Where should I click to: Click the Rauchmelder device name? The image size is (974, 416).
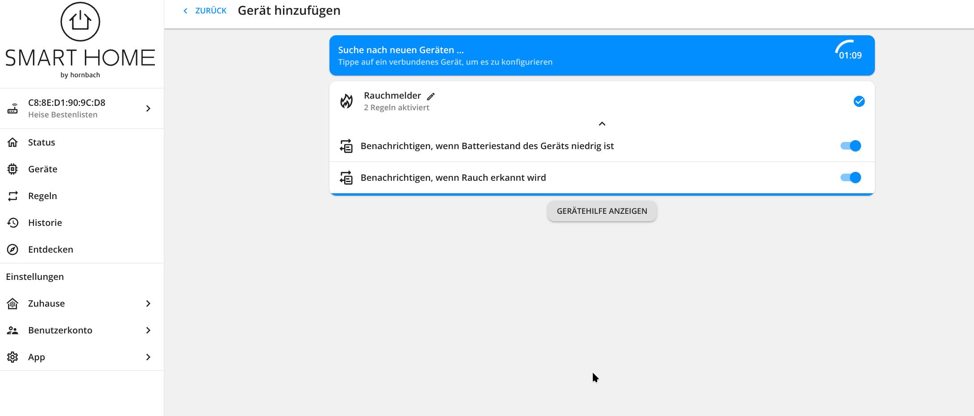pos(392,96)
